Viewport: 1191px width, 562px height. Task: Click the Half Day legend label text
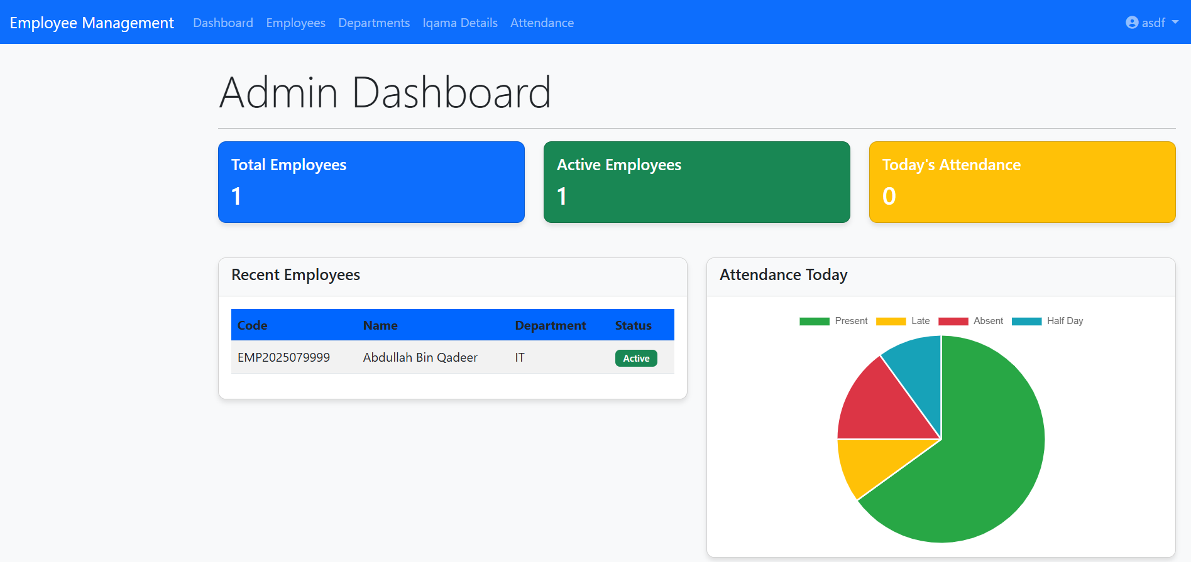1065,321
